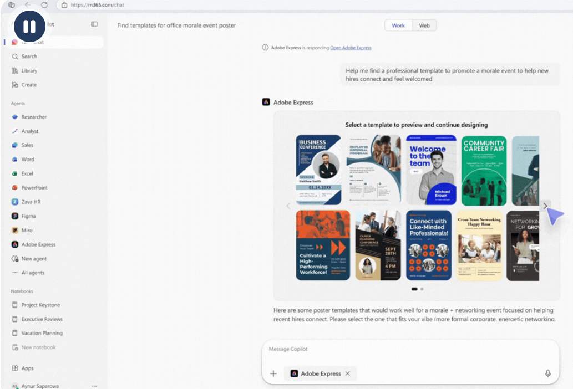The image size is (573, 389).
Task: Collapse the sidebar with the panel icon
Action: 94,24
